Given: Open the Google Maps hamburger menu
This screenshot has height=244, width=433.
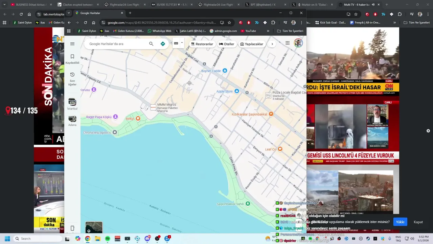Looking at the screenshot, I should (x=72, y=44).
